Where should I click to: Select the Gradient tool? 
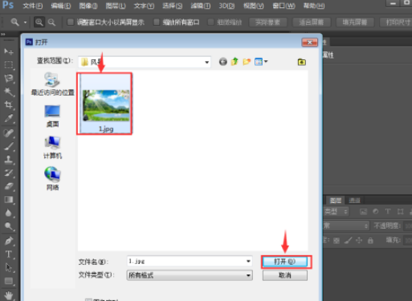9,200
